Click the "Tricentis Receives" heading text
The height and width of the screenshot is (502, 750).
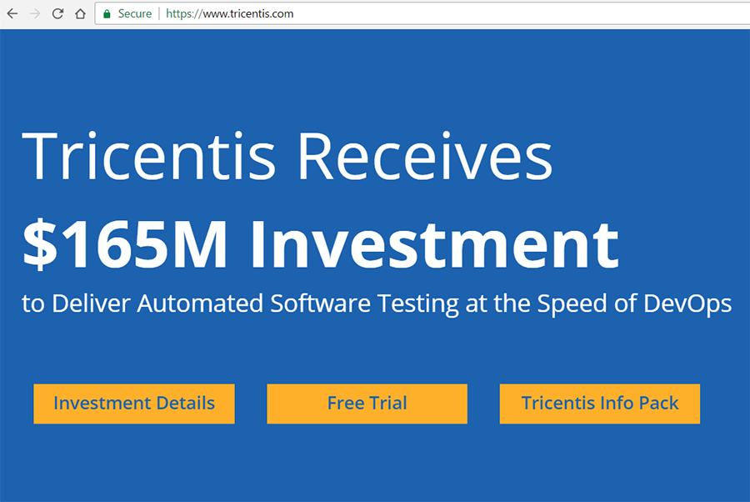[x=288, y=157]
